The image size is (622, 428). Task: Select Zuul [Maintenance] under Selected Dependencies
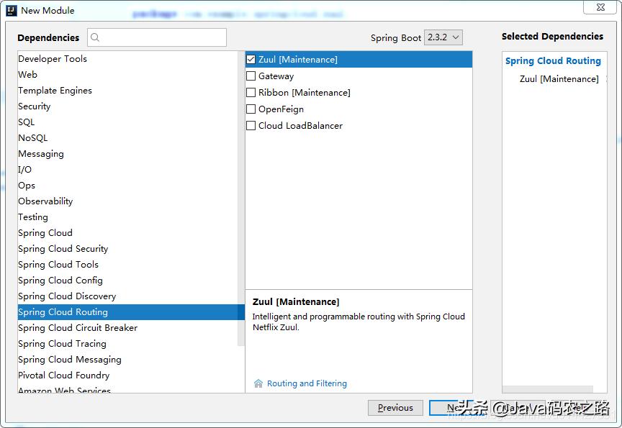point(559,79)
